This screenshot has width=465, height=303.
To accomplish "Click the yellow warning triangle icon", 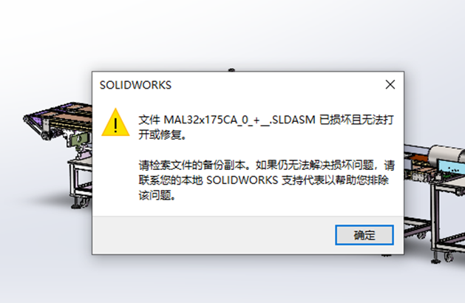I will coord(115,123).
